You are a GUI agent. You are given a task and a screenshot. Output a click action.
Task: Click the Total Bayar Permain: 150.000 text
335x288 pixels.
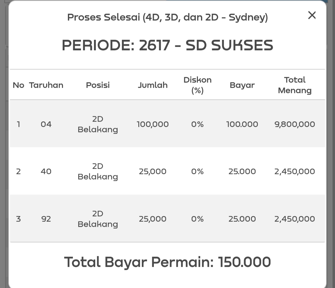167,262
